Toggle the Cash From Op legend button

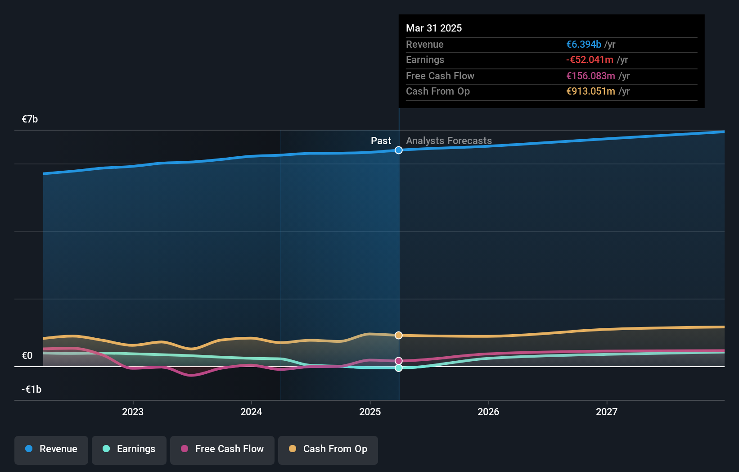tap(328, 450)
